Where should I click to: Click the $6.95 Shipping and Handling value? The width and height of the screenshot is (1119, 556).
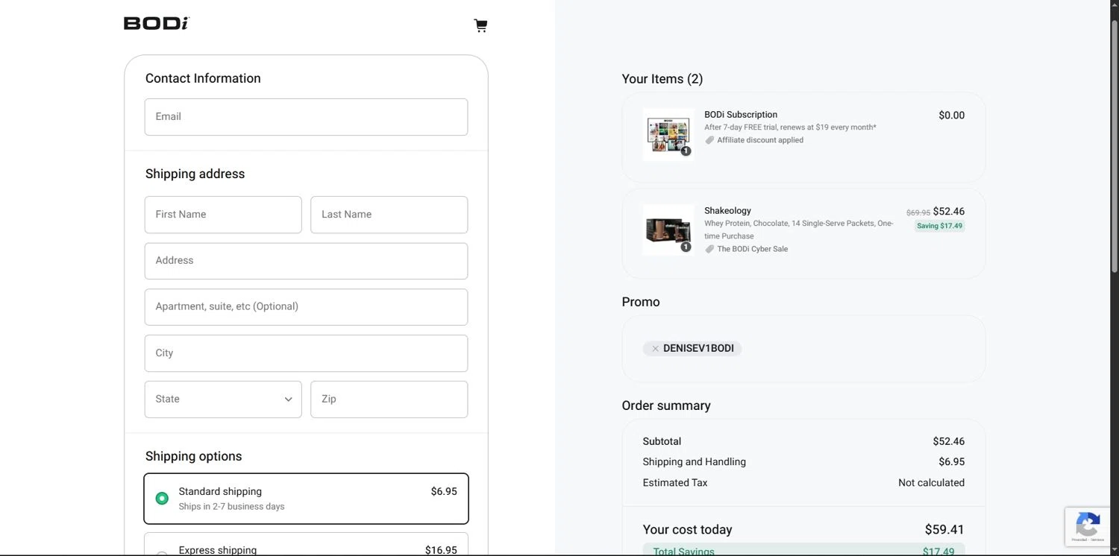951,462
